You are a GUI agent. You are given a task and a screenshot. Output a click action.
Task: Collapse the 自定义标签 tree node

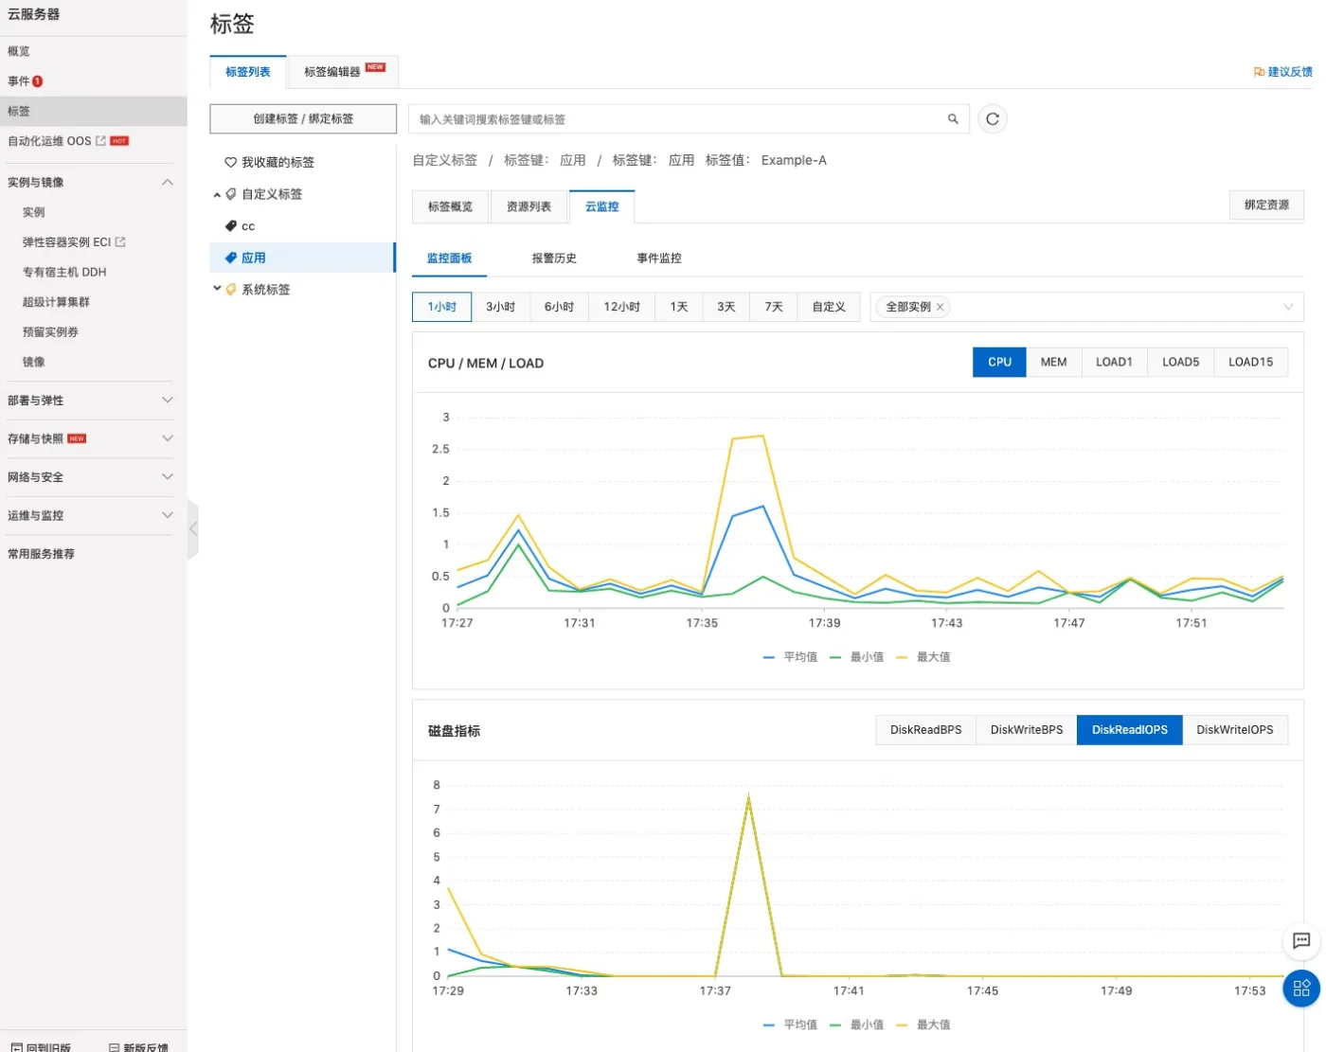coord(217,195)
